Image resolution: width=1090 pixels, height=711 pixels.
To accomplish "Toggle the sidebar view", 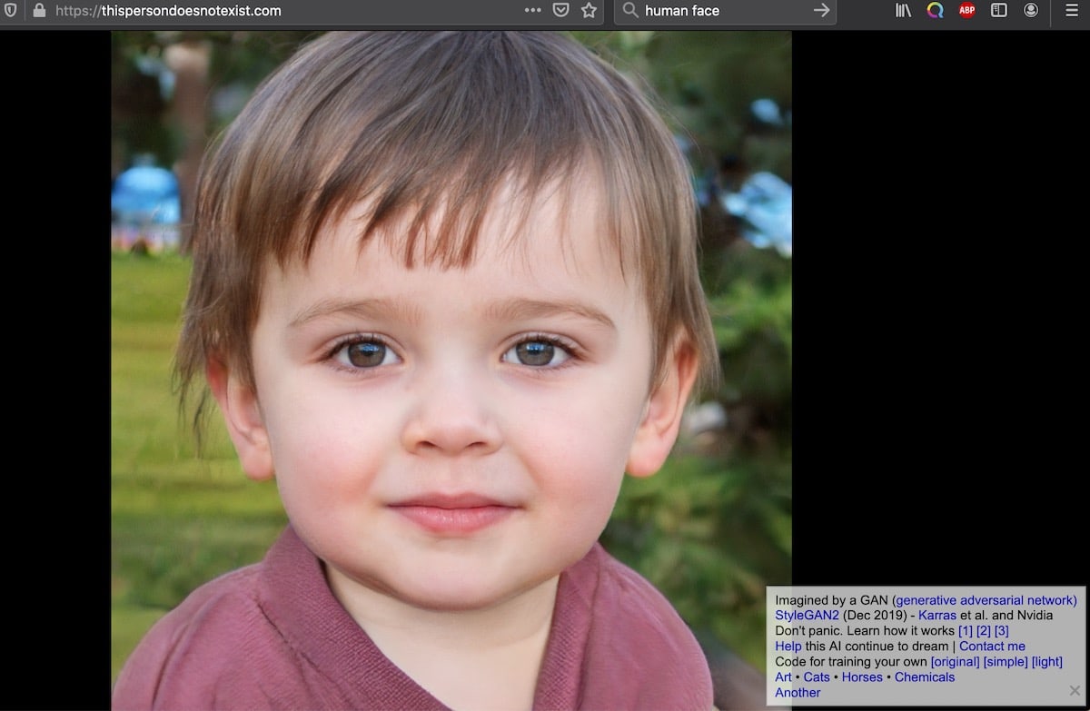I will [998, 11].
